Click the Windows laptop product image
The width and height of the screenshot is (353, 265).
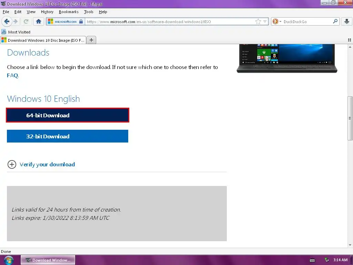[x=287, y=58]
